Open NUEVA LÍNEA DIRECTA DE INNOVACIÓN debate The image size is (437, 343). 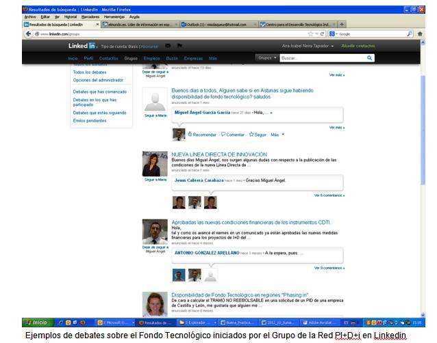tap(219, 154)
